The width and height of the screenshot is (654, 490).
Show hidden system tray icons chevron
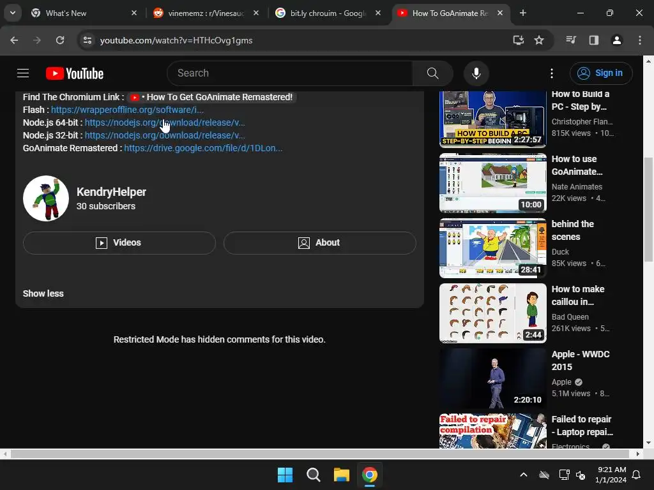point(524,475)
